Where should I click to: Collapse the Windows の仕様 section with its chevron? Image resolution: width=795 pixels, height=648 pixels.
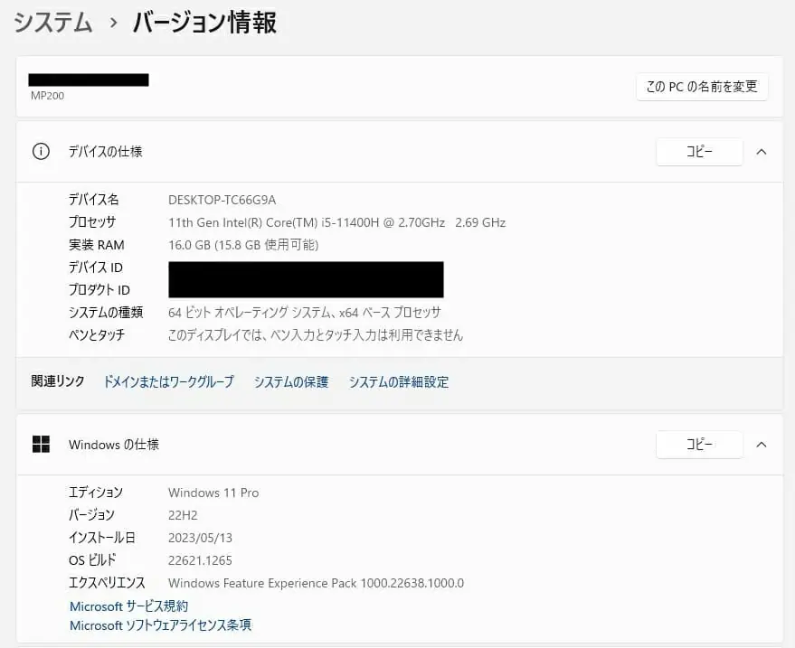pos(761,445)
